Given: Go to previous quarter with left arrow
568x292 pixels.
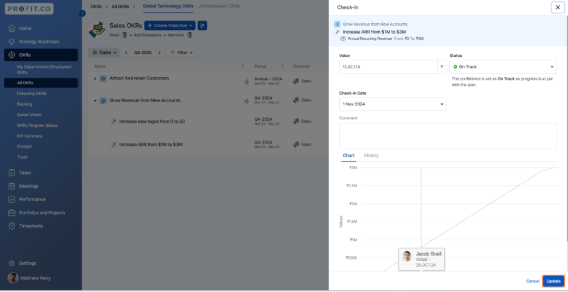Looking at the screenshot, I should coord(126,52).
